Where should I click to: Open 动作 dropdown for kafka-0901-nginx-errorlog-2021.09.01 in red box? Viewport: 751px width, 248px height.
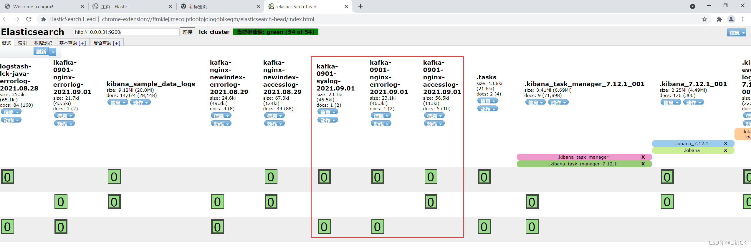[381, 123]
